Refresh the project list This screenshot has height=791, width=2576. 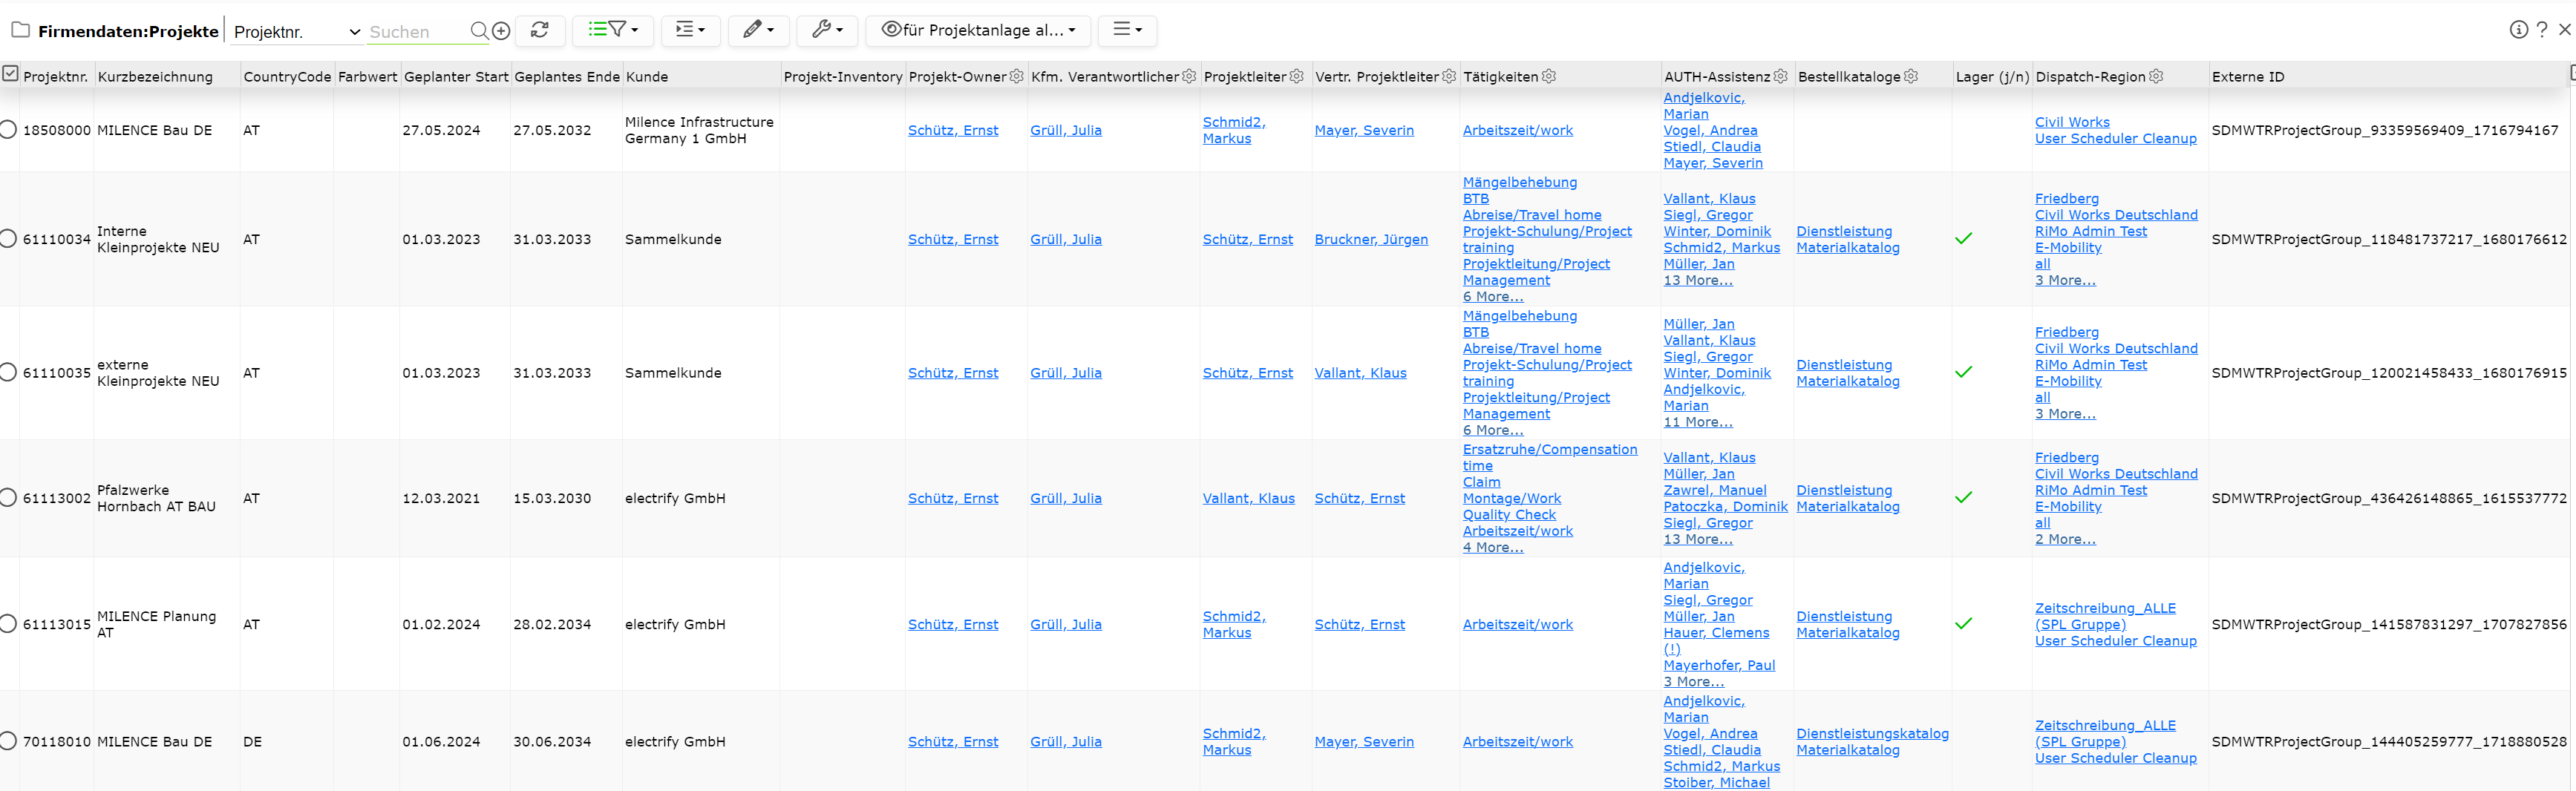[x=540, y=30]
